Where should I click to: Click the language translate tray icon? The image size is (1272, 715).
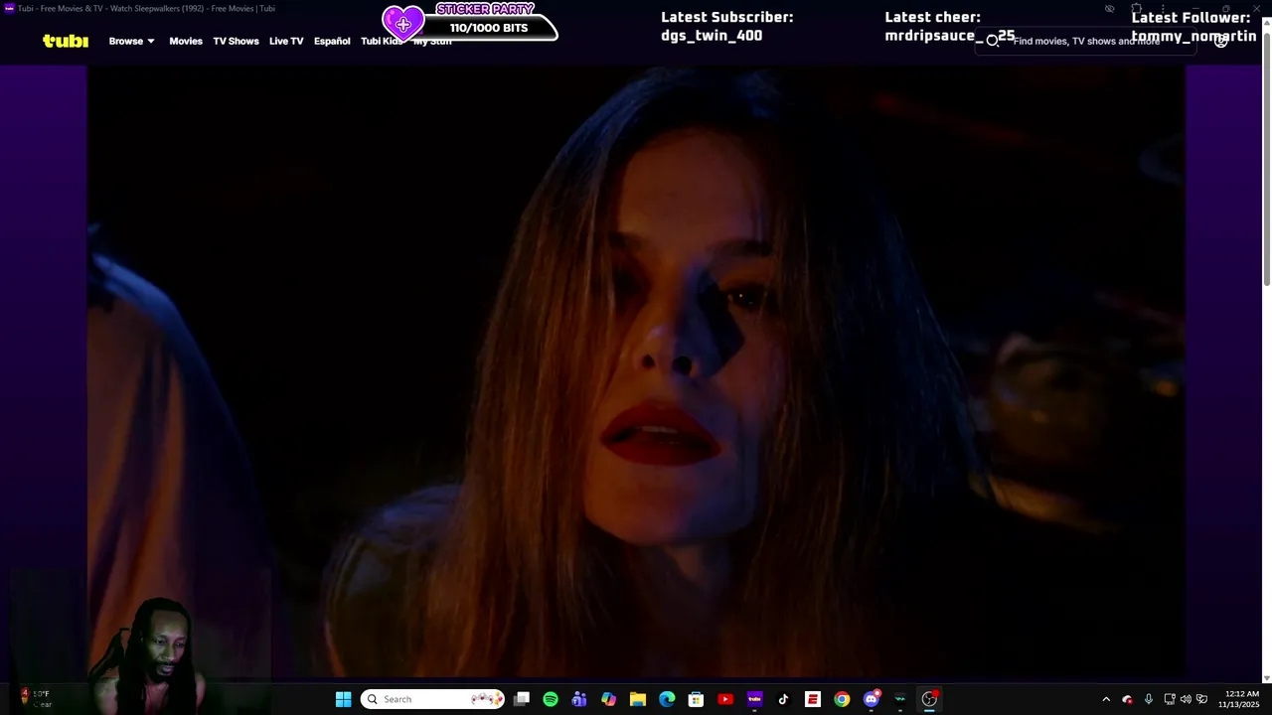coord(1202,699)
